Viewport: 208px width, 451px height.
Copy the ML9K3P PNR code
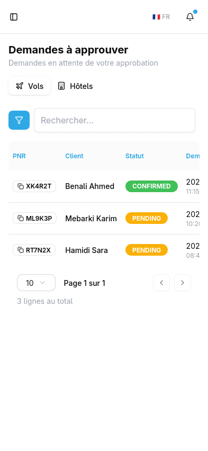click(x=34, y=218)
